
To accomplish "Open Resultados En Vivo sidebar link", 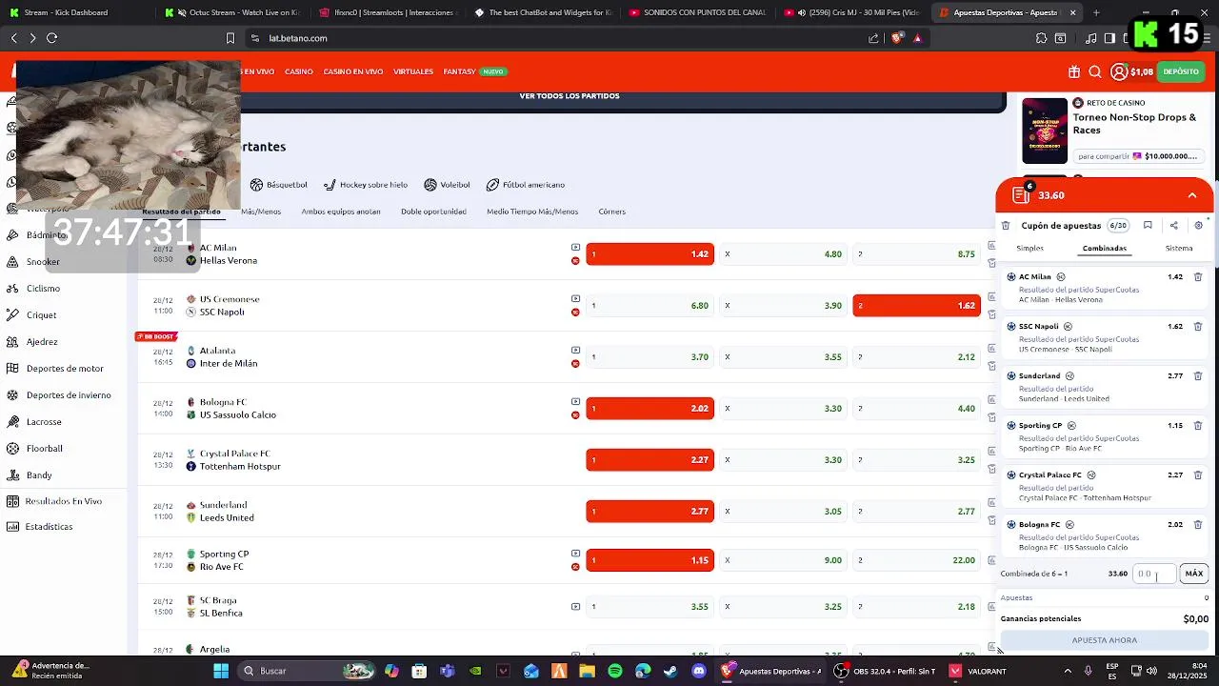I will pos(63,501).
